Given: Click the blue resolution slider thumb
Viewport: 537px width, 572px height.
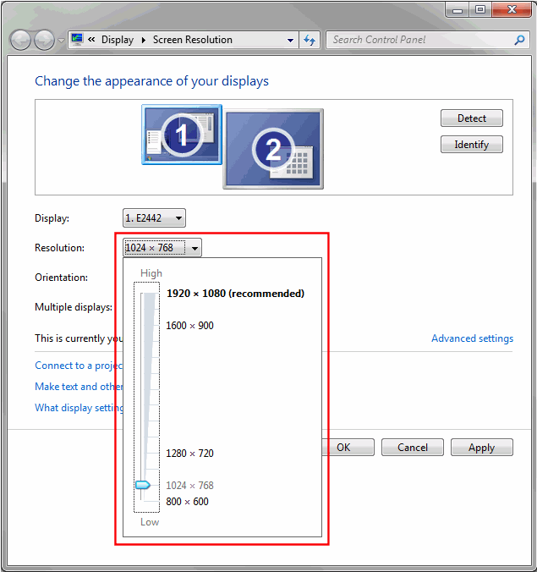Looking at the screenshot, I should [143, 485].
